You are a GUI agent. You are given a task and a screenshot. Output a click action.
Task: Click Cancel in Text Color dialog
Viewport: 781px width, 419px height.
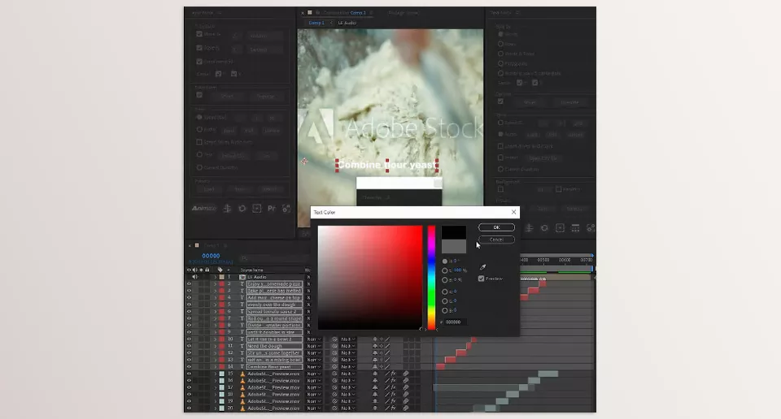[496, 240]
